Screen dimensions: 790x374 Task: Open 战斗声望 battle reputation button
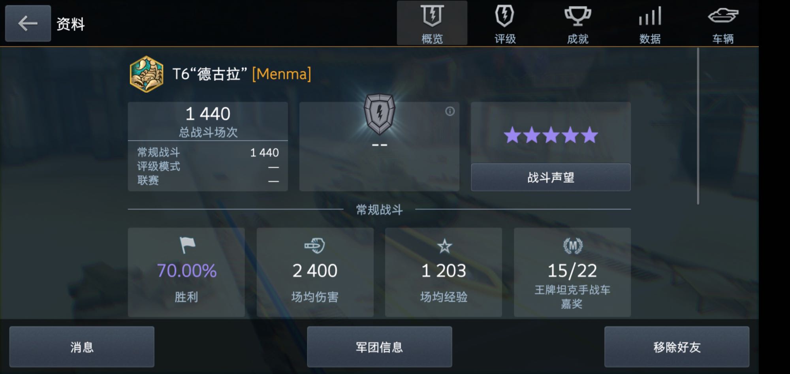pyautogui.click(x=551, y=177)
